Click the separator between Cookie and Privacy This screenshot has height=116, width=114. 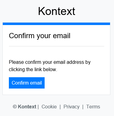(x=60, y=107)
